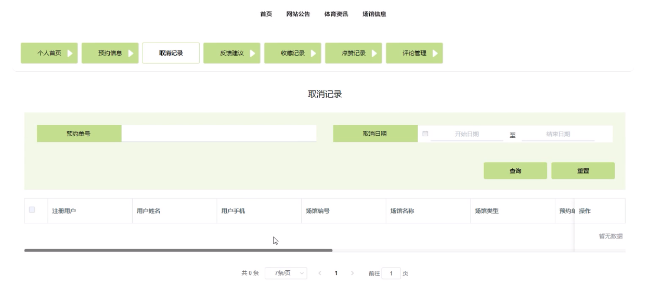This screenshot has width=661, height=303.
Task: Open the 反馈建议 tab
Action: [x=232, y=53]
